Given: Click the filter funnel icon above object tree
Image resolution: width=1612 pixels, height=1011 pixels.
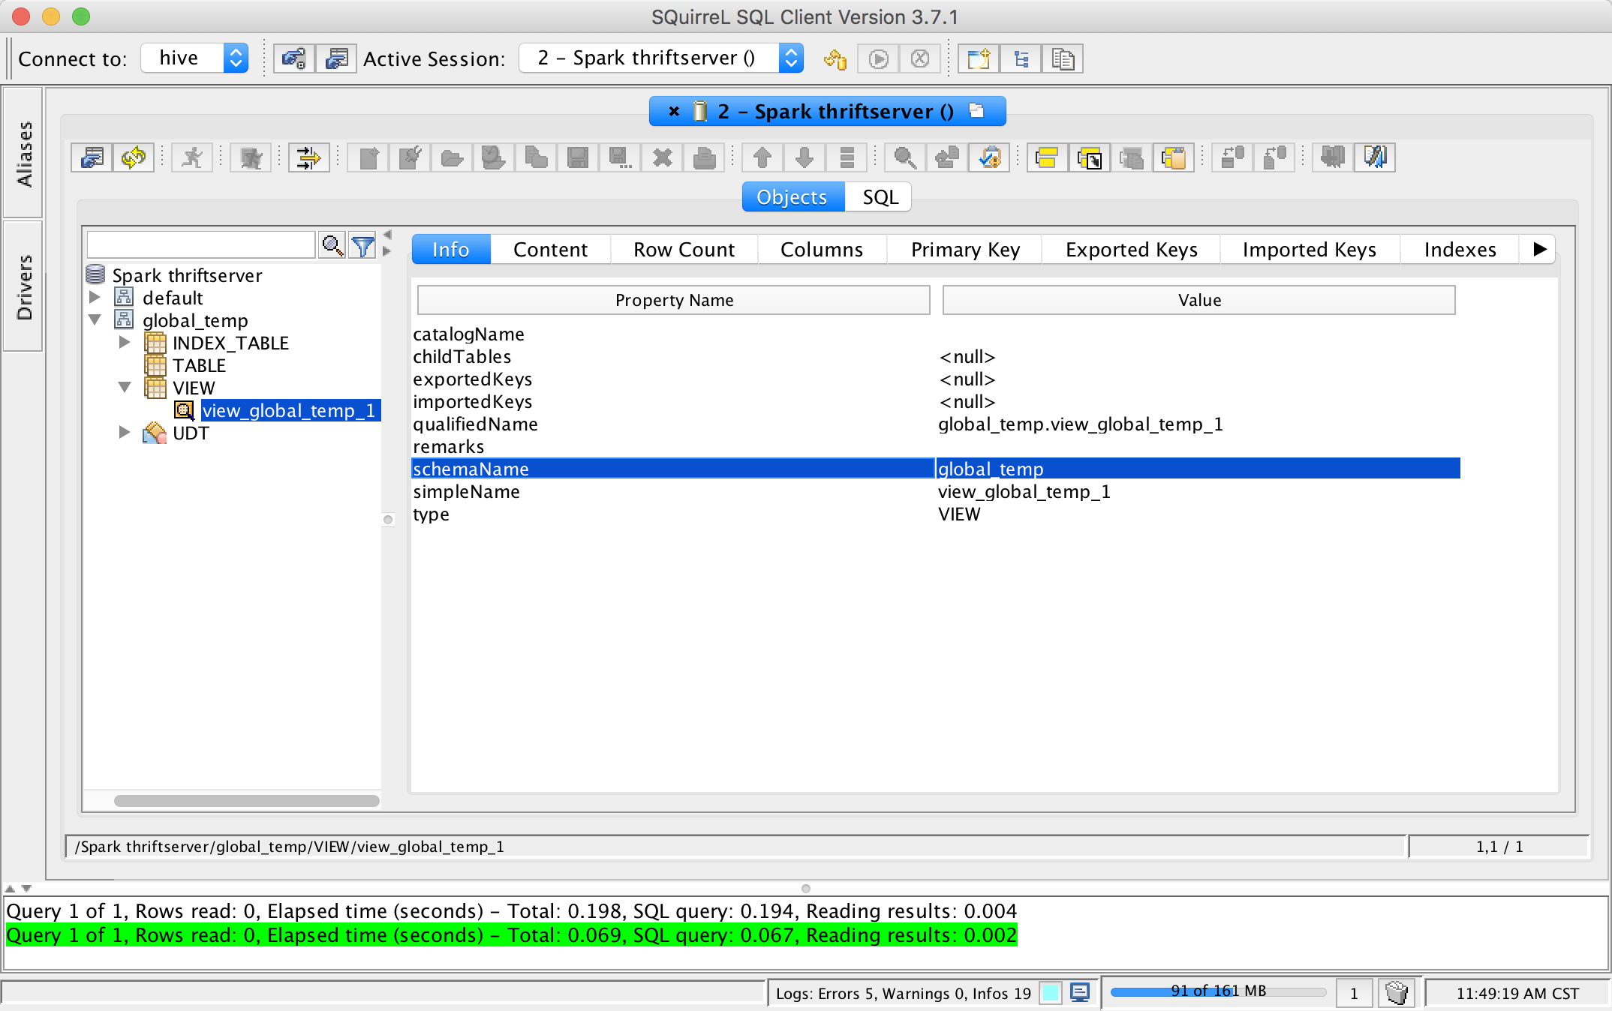Looking at the screenshot, I should tap(362, 245).
